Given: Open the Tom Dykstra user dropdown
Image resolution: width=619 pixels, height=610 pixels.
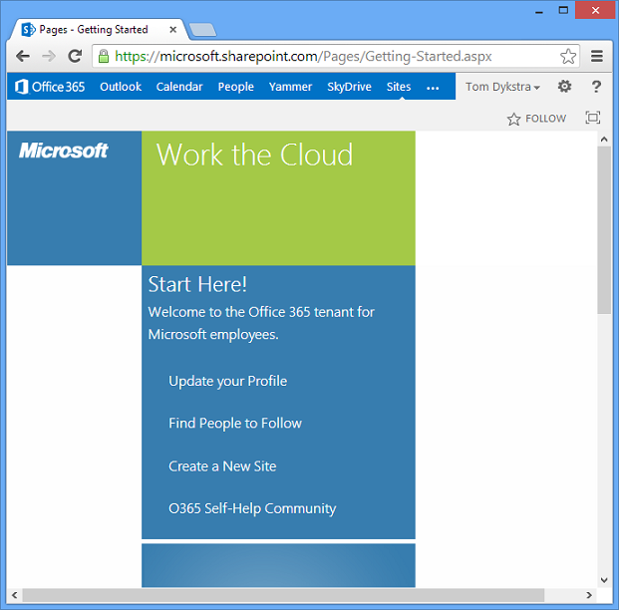Looking at the screenshot, I should coord(502,87).
